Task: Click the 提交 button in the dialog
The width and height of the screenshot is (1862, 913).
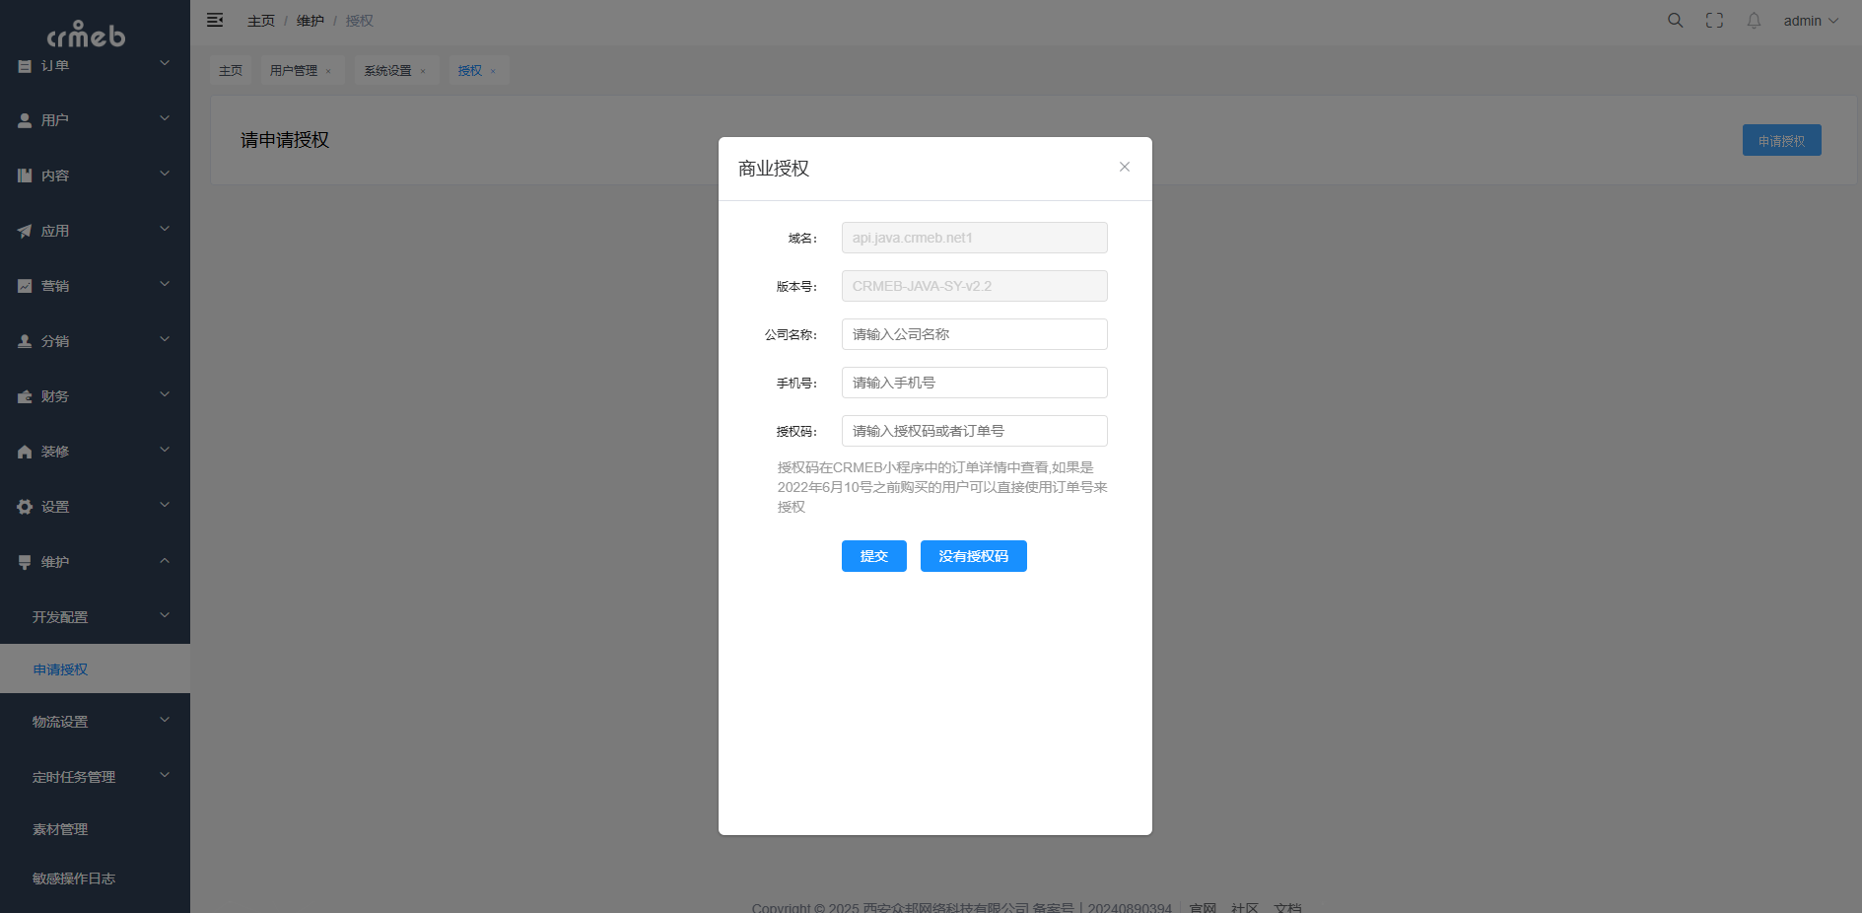Action: pos(873,556)
